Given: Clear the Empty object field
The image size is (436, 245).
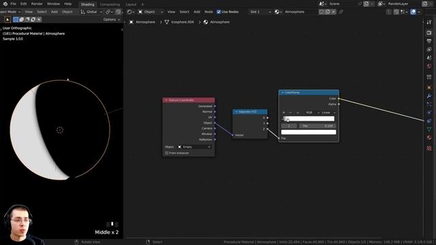Looking at the screenshot, I should coord(209,147).
